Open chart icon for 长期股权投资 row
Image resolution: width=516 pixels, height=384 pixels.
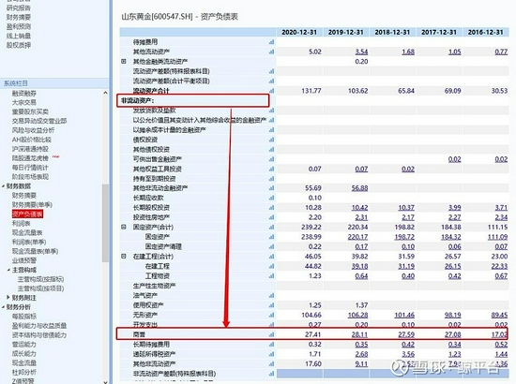[x=271, y=208]
